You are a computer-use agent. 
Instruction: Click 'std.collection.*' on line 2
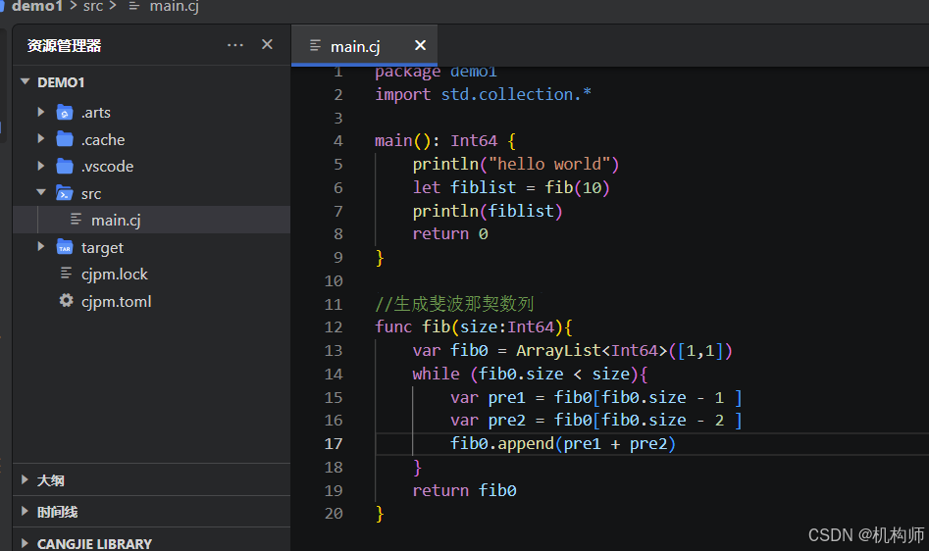coord(516,93)
